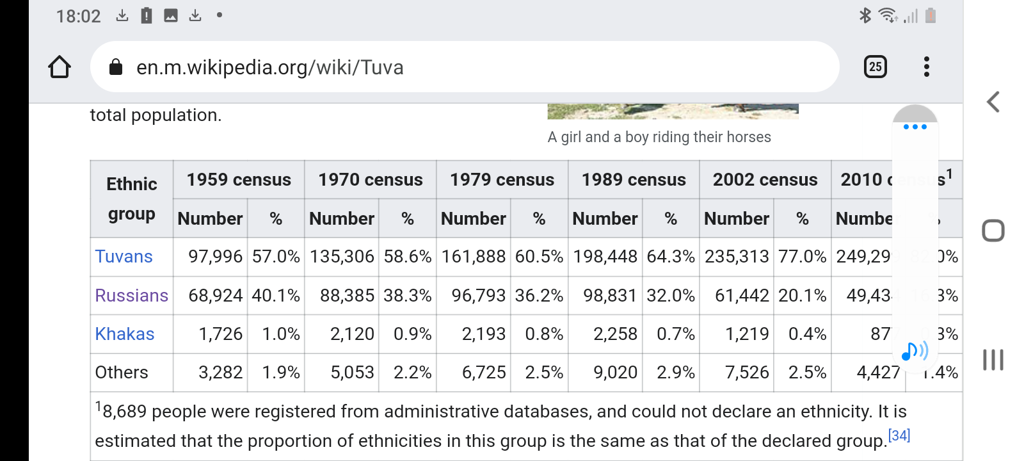Tap the Ethnic group header cell
The image size is (1024, 461).
(x=131, y=198)
